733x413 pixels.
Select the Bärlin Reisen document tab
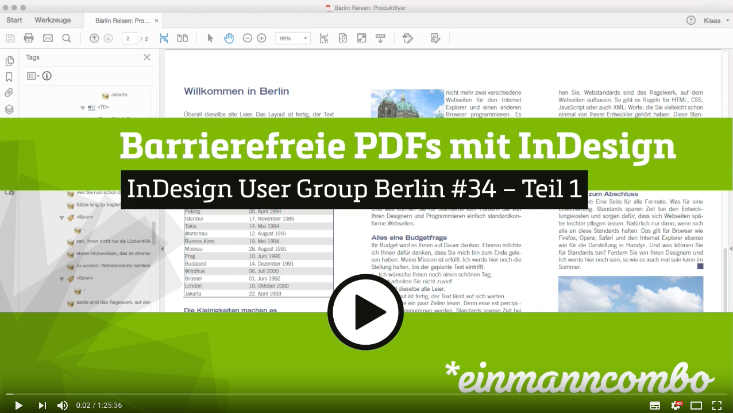point(122,21)
